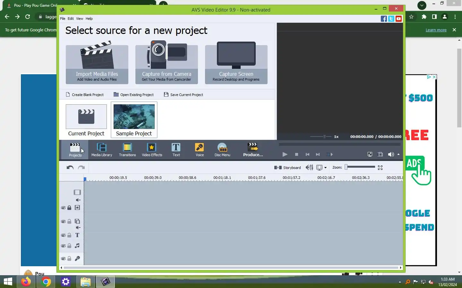Adjust the timeline Zoom slider
The height and width of the screenshot is (288, 462).
(x=360, y=167)
